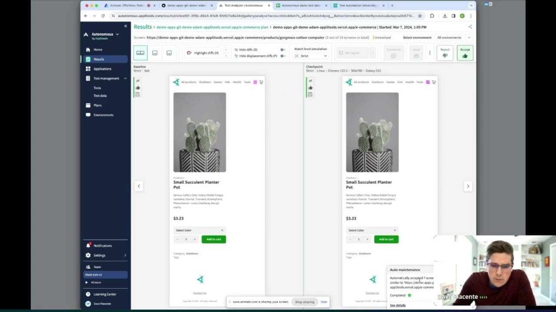Image resolution: width=556 pixels, height=312 pixels.
Task: Select checkpoint-only view mode
Action: tap(169, 53)
